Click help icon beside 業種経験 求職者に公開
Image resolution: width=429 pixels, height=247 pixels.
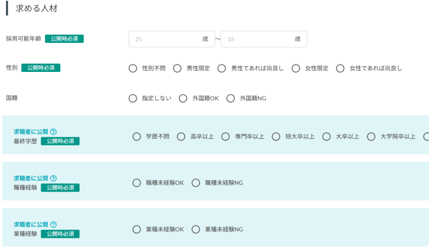(x=53, y=224)
